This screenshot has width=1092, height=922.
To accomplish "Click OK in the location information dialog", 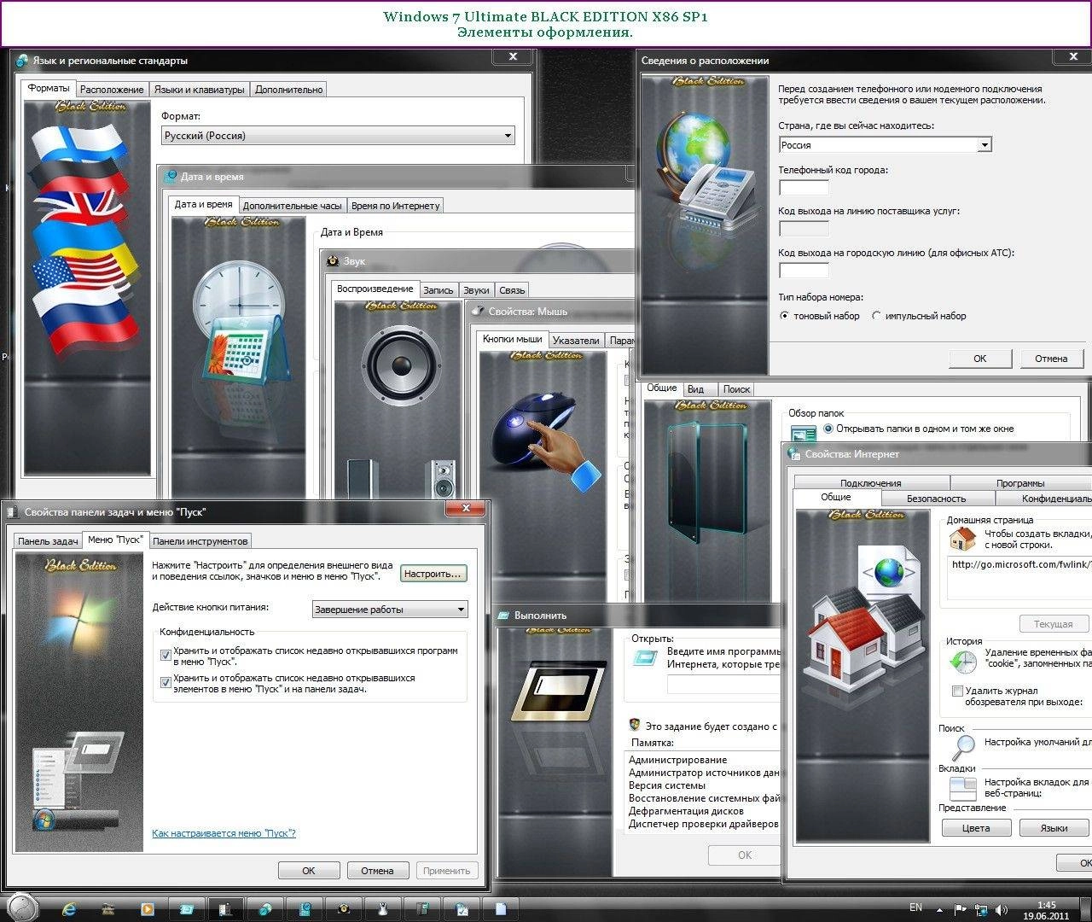I will tap(980, 359).
